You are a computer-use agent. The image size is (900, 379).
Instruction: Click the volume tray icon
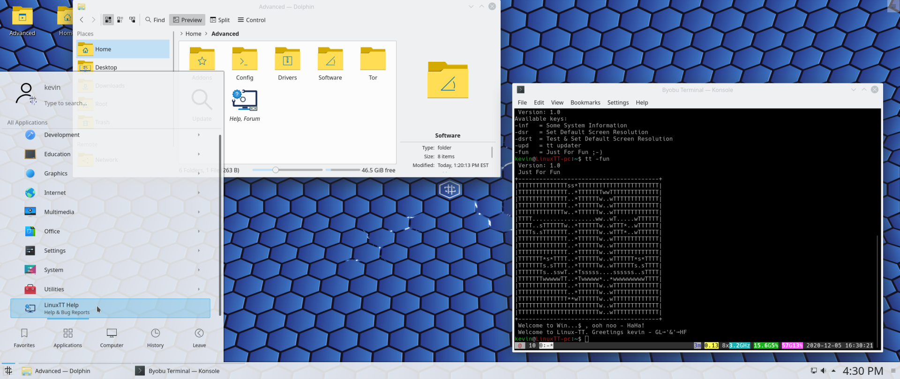(x=824, y=371)
